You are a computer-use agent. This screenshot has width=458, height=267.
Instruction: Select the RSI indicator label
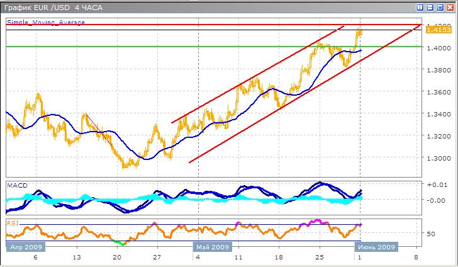(12, 222)
